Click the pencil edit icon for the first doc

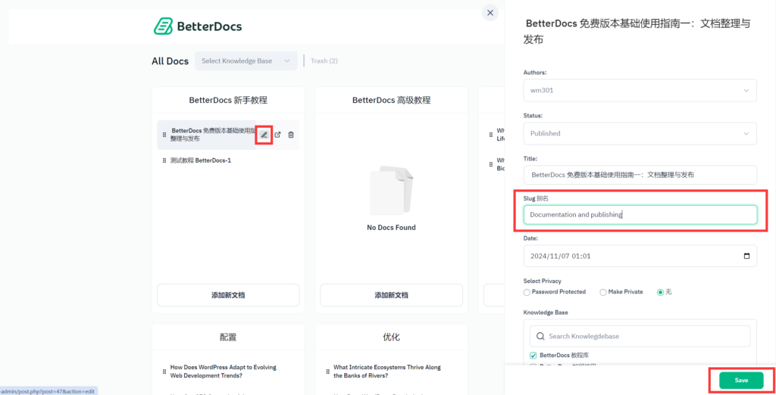pos(264,135)
